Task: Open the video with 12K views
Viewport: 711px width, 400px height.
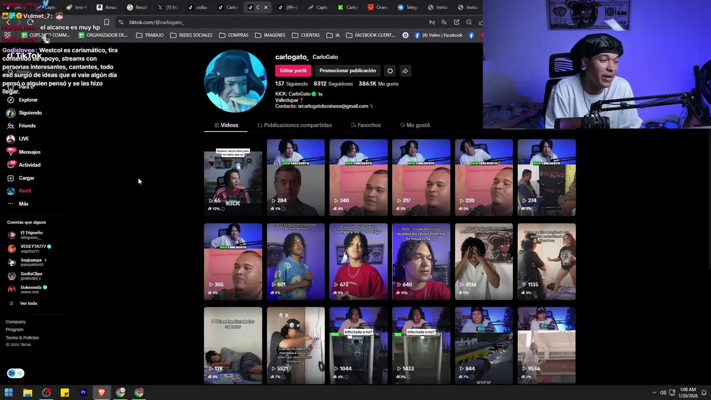Action: click(233, 346)
